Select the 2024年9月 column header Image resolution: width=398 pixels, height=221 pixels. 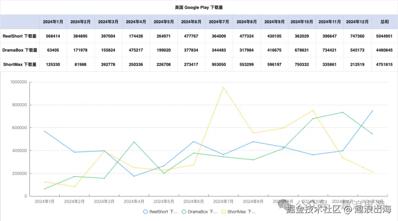(275, 22)
